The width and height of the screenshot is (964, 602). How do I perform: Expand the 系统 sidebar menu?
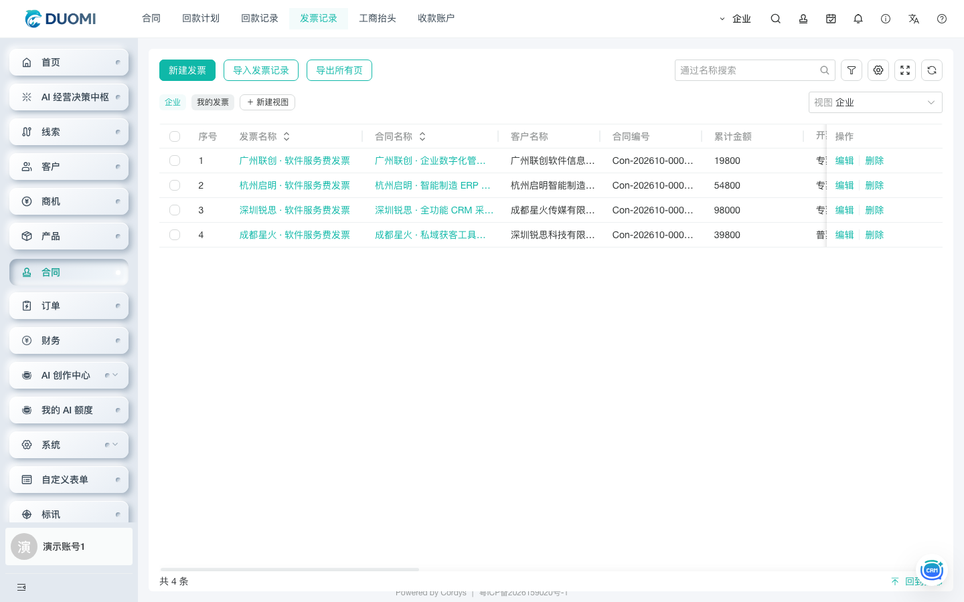[69, 445]
